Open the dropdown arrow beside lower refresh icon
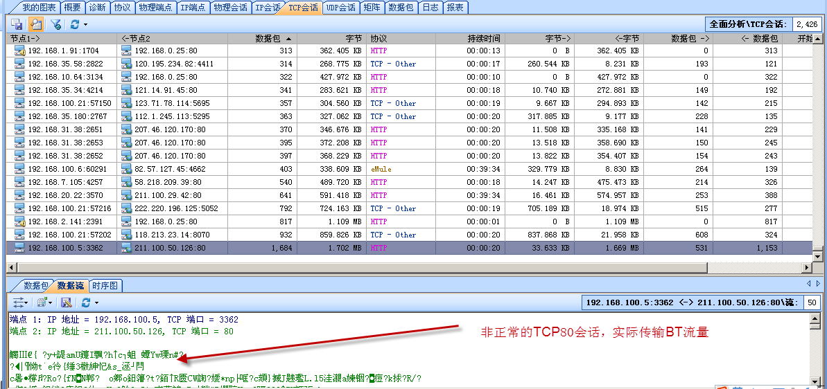827x389 pixels. point(96,302)
